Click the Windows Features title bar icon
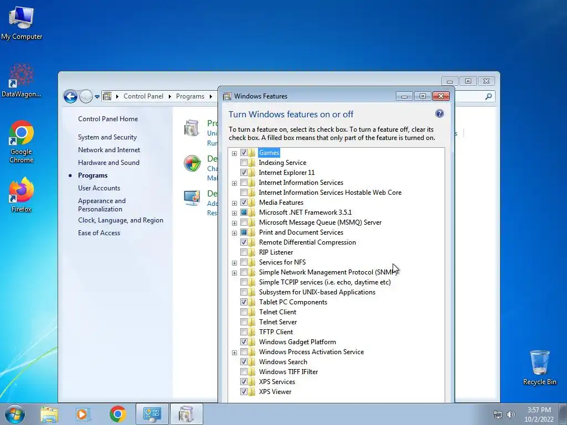 (227, 96)
